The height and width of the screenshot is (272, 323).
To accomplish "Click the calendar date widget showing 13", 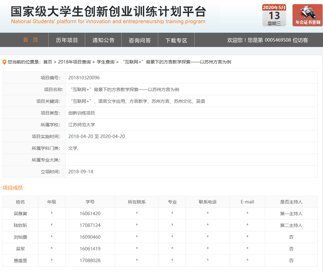I will (x=274, y=15).
